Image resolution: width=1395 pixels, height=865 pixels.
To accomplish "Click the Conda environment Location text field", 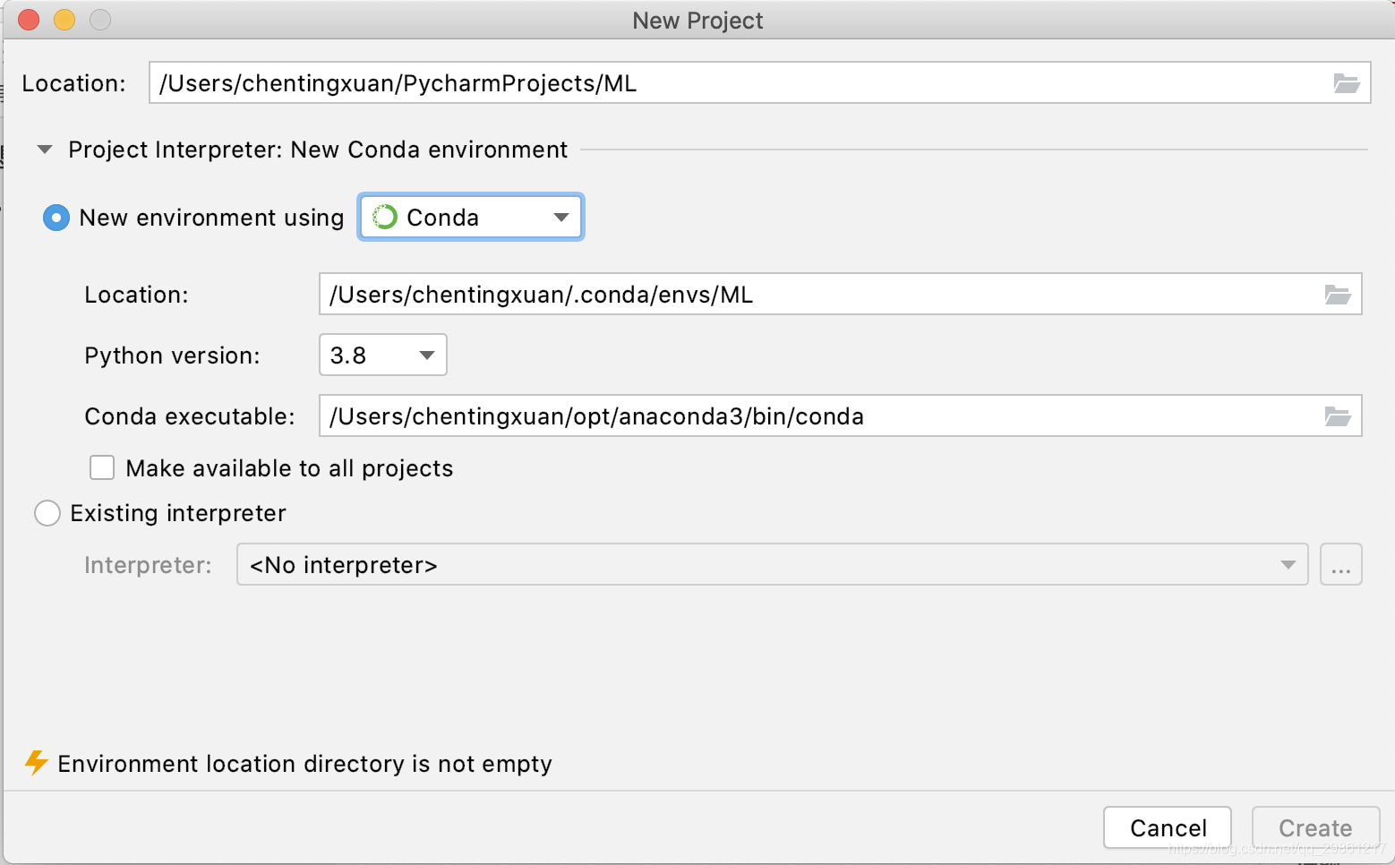I will point(815,295).
